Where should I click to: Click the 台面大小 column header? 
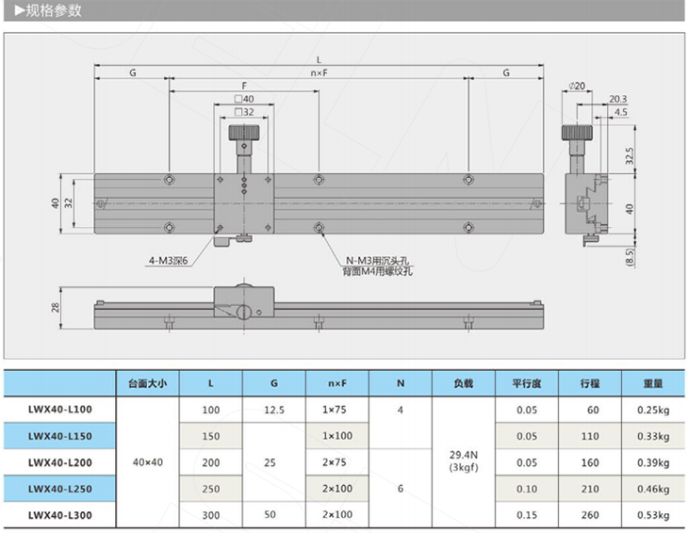(147, 384)
